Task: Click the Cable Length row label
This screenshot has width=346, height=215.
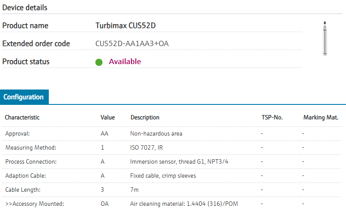Action: [x=22, y=190]
